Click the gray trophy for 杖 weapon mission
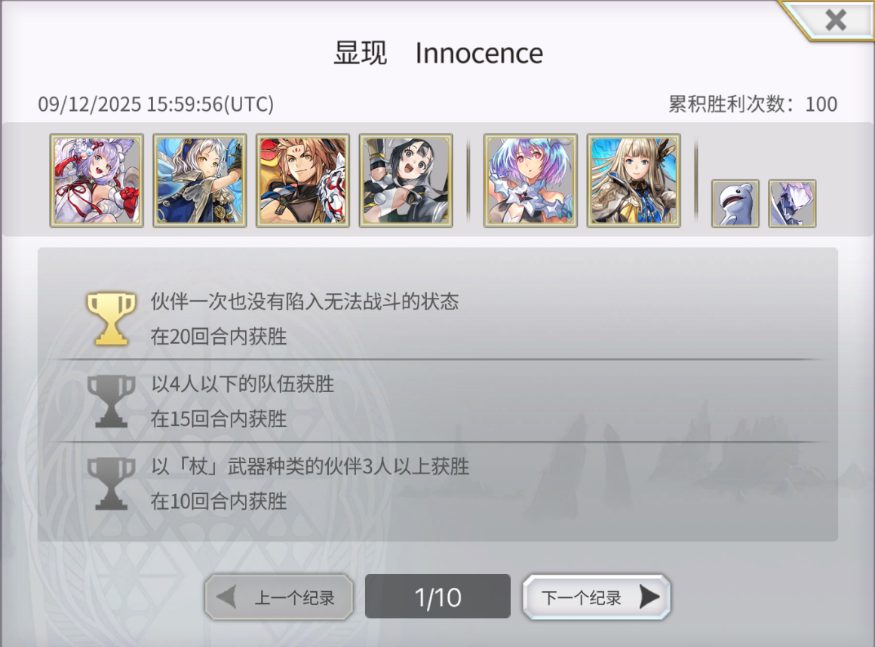This screenshot has width=875, height=647. pos(111,483)
